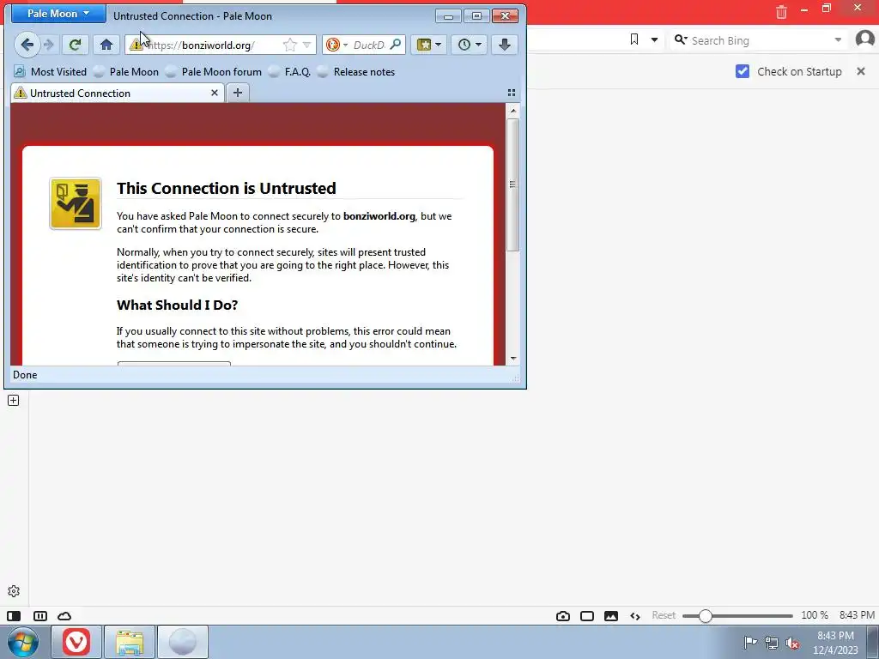Click the Pale Moon forward arrow
The height and width of the screenshot is (659, 879).
tap(49, 45)
